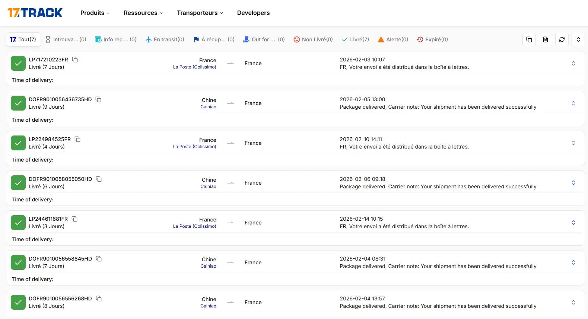Open the Developers page
The width and height of the screenshot is (588, 319).
(253, 13)
